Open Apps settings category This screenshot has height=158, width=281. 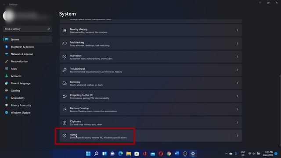pos(27,69)
